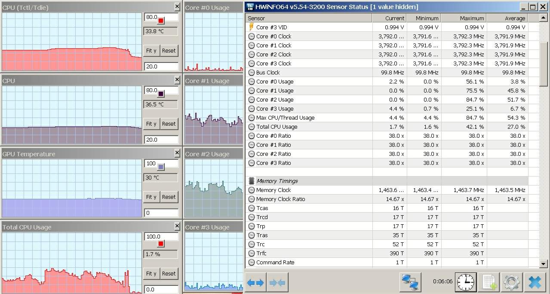
Task: Click the Current column header
Action: click(390, 18)
